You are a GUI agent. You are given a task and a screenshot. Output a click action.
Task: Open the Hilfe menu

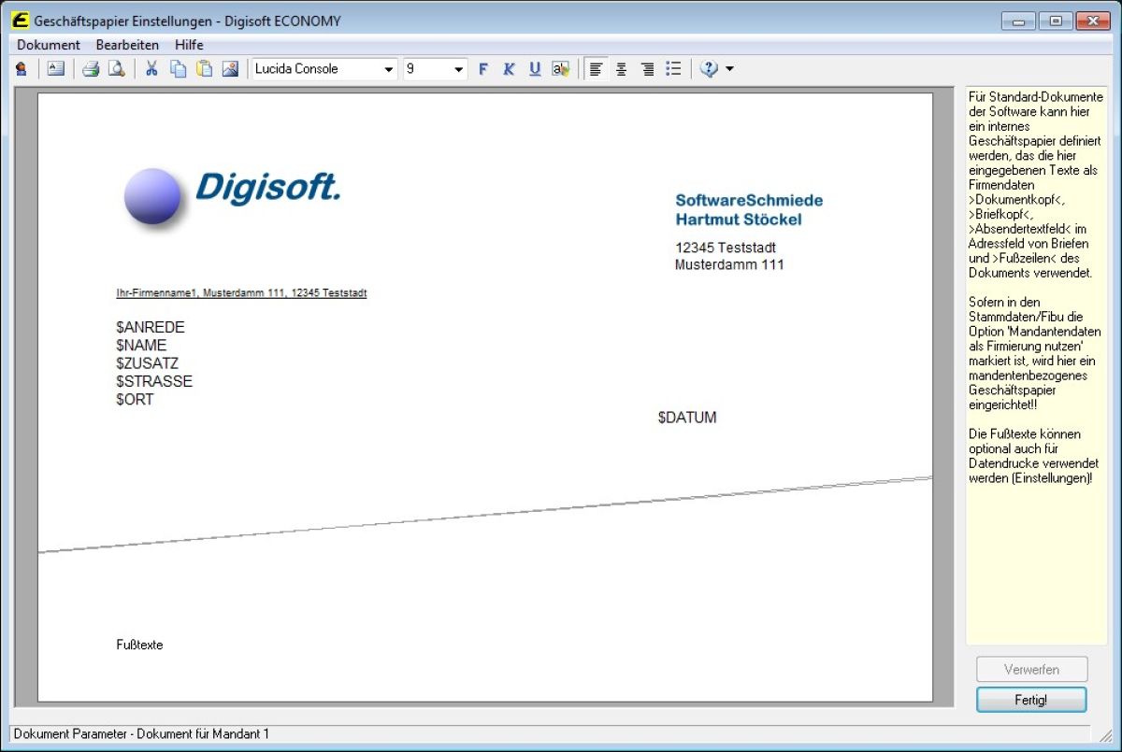[x=189, y=45]
